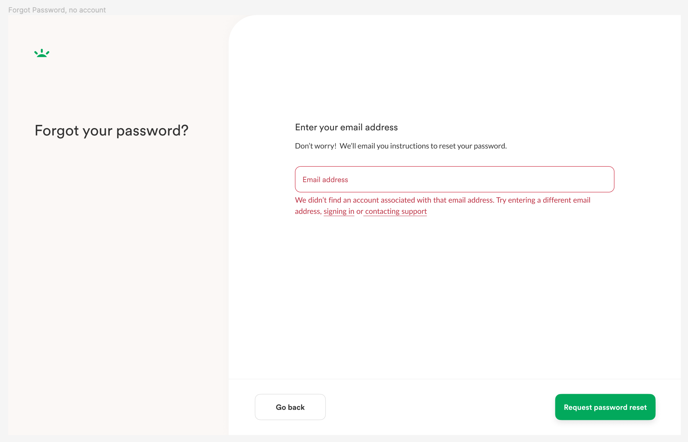Click the word 'support' in the error link
688x442 pixels.
click(x=414, y=211)
